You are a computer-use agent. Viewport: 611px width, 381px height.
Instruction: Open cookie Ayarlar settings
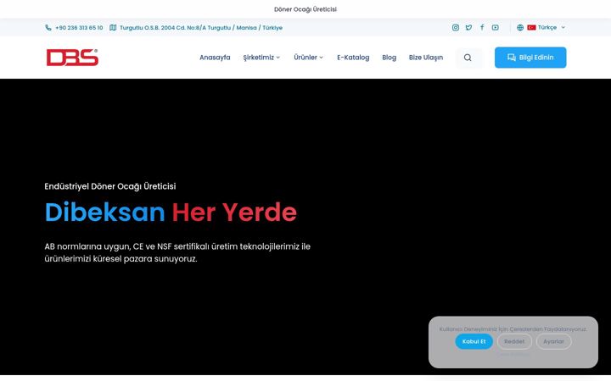coord(553,341)
